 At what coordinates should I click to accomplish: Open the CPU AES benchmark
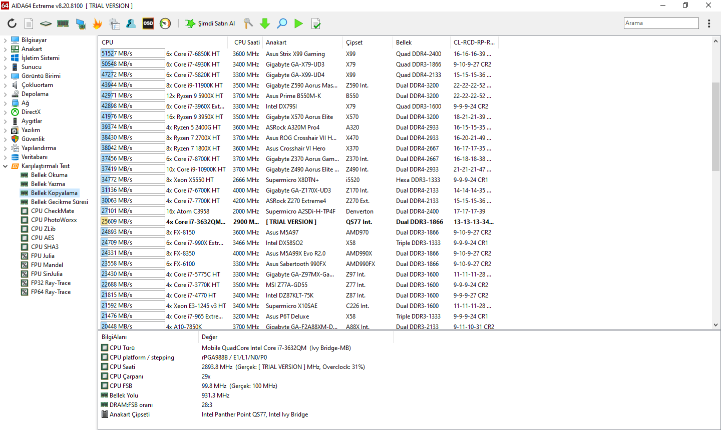[43, 238]
